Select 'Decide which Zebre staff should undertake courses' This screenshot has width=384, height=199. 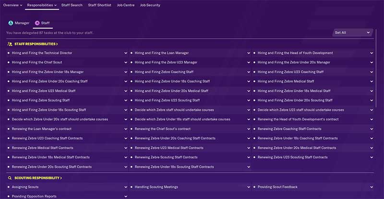174,110
